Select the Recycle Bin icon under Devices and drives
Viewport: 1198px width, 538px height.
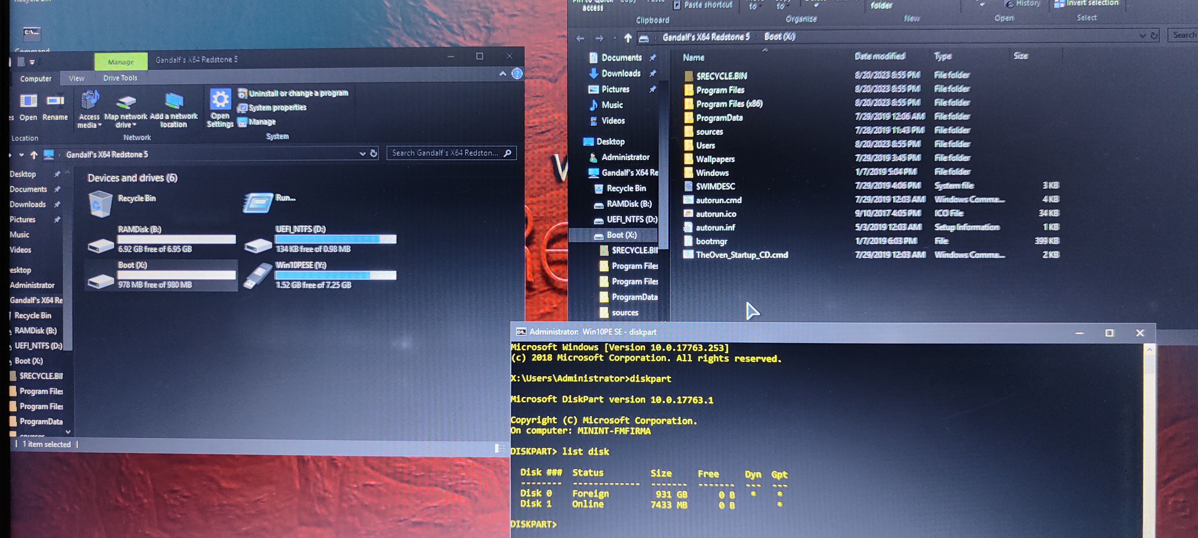pos(100,204)
